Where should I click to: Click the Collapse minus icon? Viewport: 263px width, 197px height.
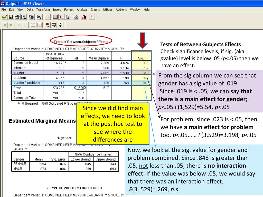click(25, 25)
